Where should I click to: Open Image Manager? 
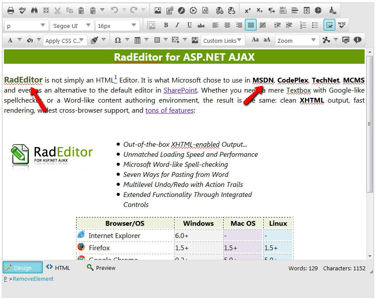pyautogui.click(x=158, y=10)
